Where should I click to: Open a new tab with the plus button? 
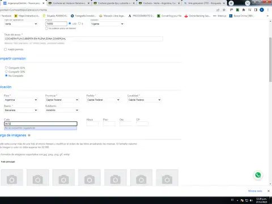[x=231, y=3]
